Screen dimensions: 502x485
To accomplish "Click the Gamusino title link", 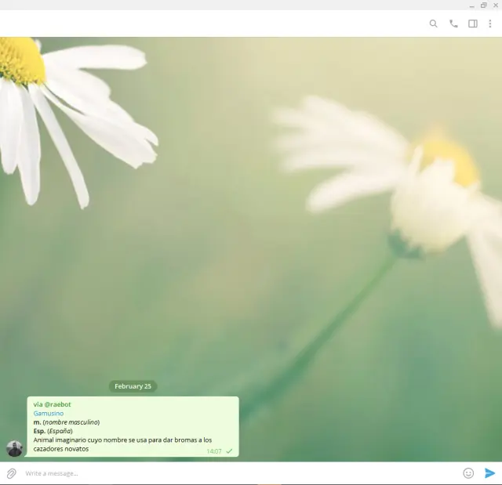I will [49, 413].
